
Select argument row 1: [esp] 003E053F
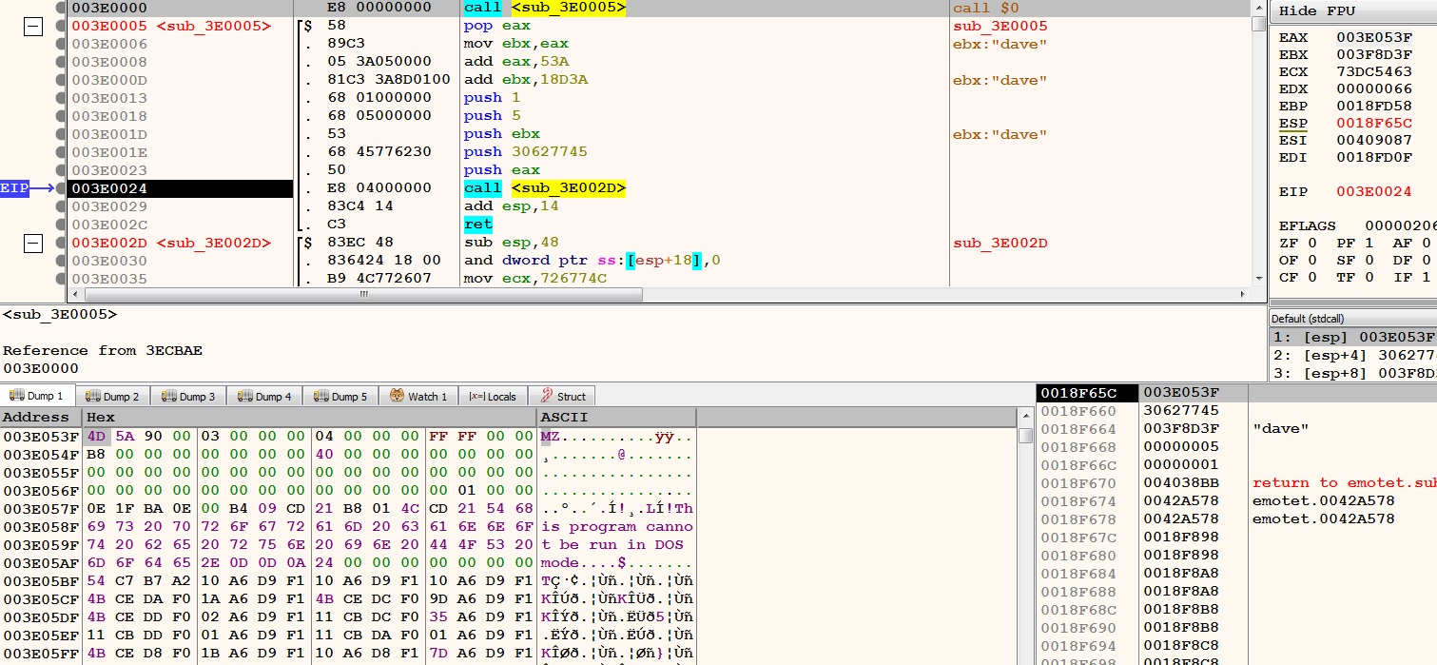click(x=1354, y=337)
